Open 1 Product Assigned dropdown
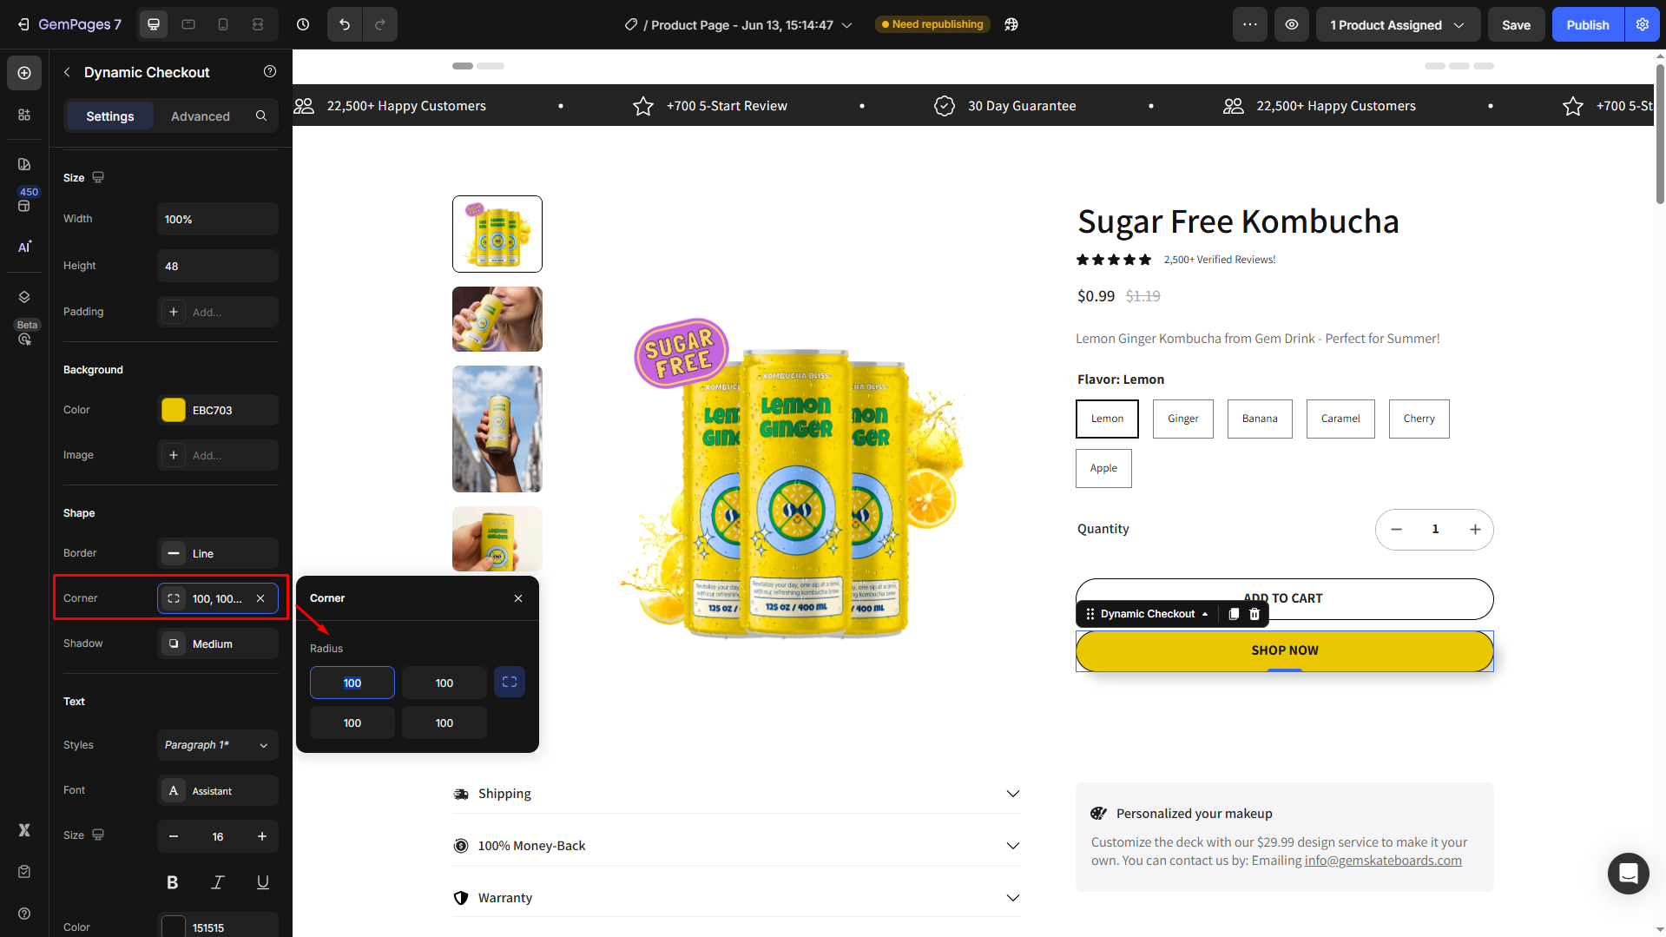This screenshot has width=1666, height=937. tap(1397, 24)
